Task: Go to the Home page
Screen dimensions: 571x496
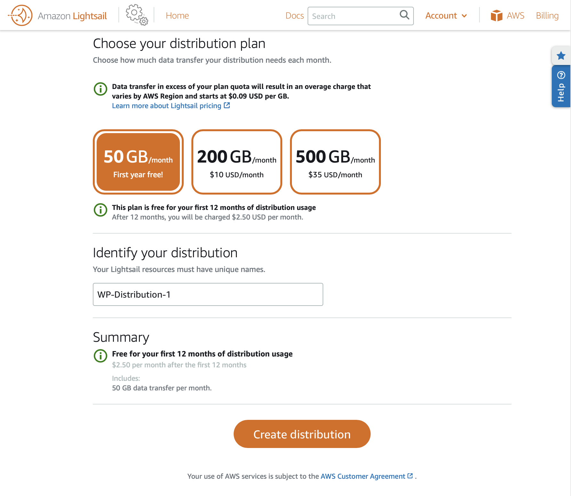Action: click(x=177, y=16)
